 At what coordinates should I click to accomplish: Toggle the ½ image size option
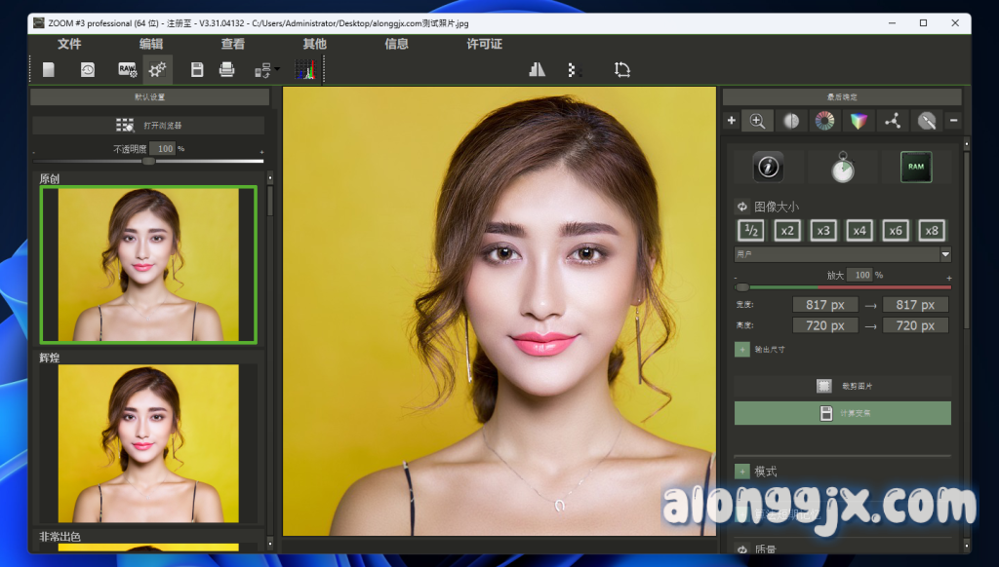coord(751,231)
